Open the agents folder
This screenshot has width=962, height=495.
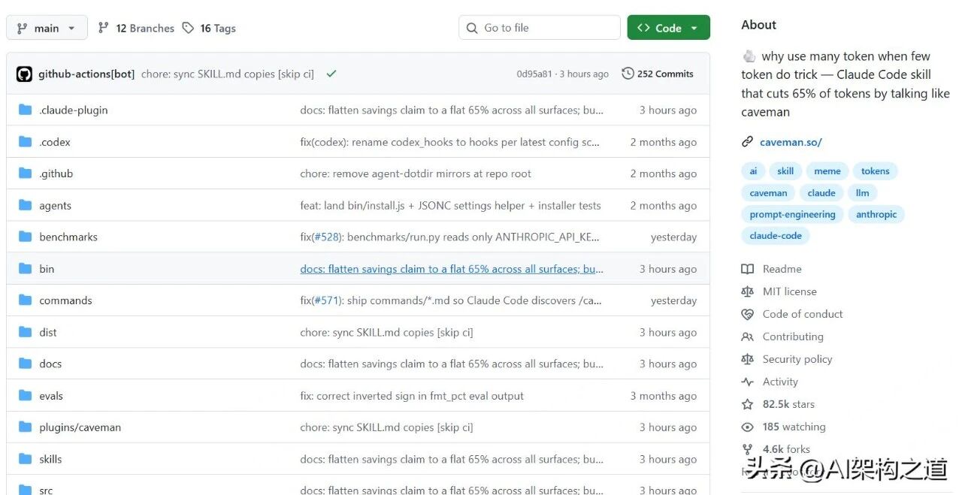click(56, 205)
